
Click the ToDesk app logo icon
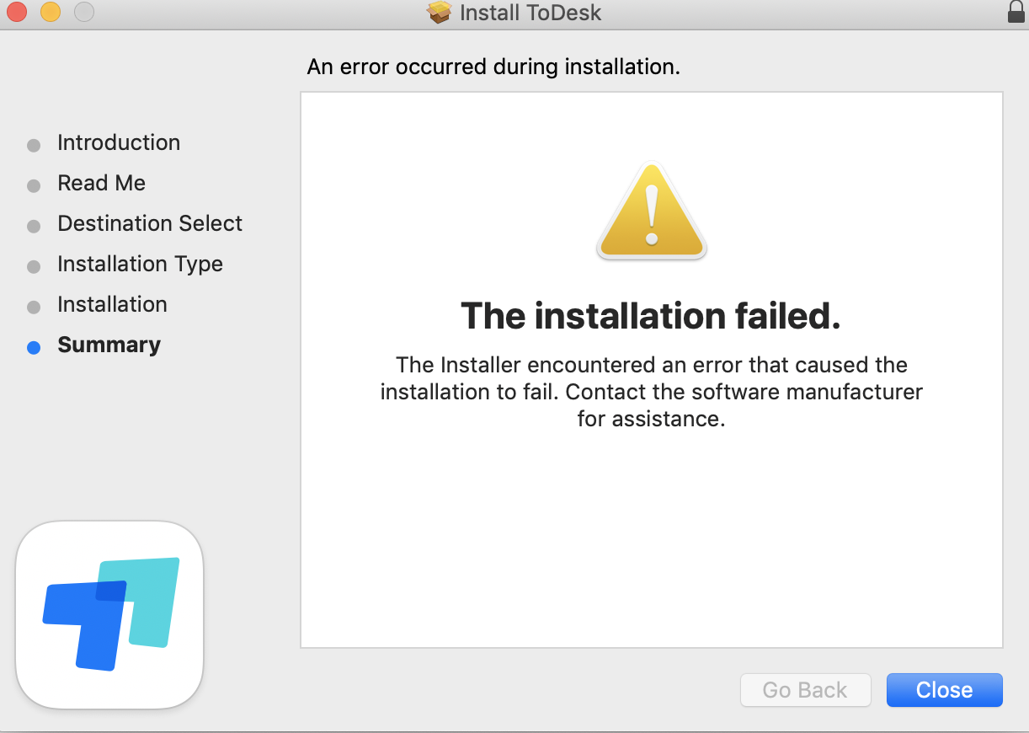[x=109, y=614]
